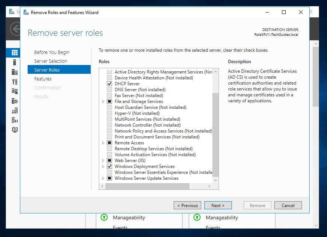327x237 pixels.
Task: Open the IIS monitor-shaped sidebar icon
Action: (x=15, y=110)
